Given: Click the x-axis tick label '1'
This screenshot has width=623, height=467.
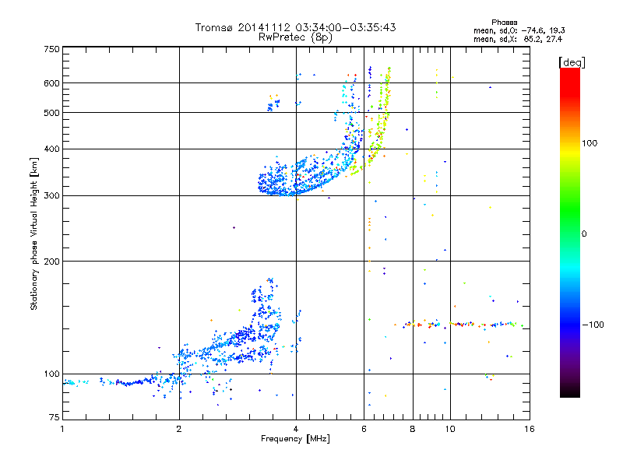Looking at the screenshot, I should [62, 429].
